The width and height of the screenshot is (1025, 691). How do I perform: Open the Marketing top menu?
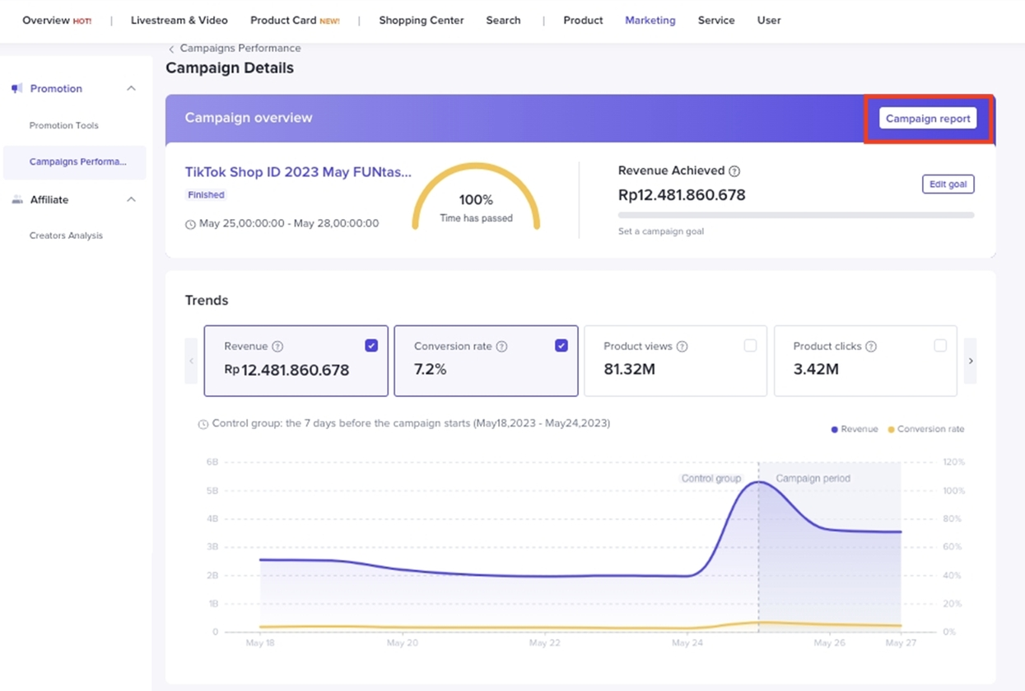[x=650, y=20]
